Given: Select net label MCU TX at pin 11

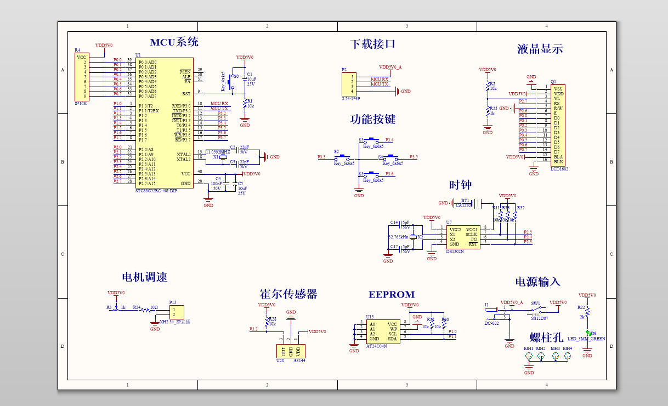Looking at the screenshot, I should coord(219,108).
